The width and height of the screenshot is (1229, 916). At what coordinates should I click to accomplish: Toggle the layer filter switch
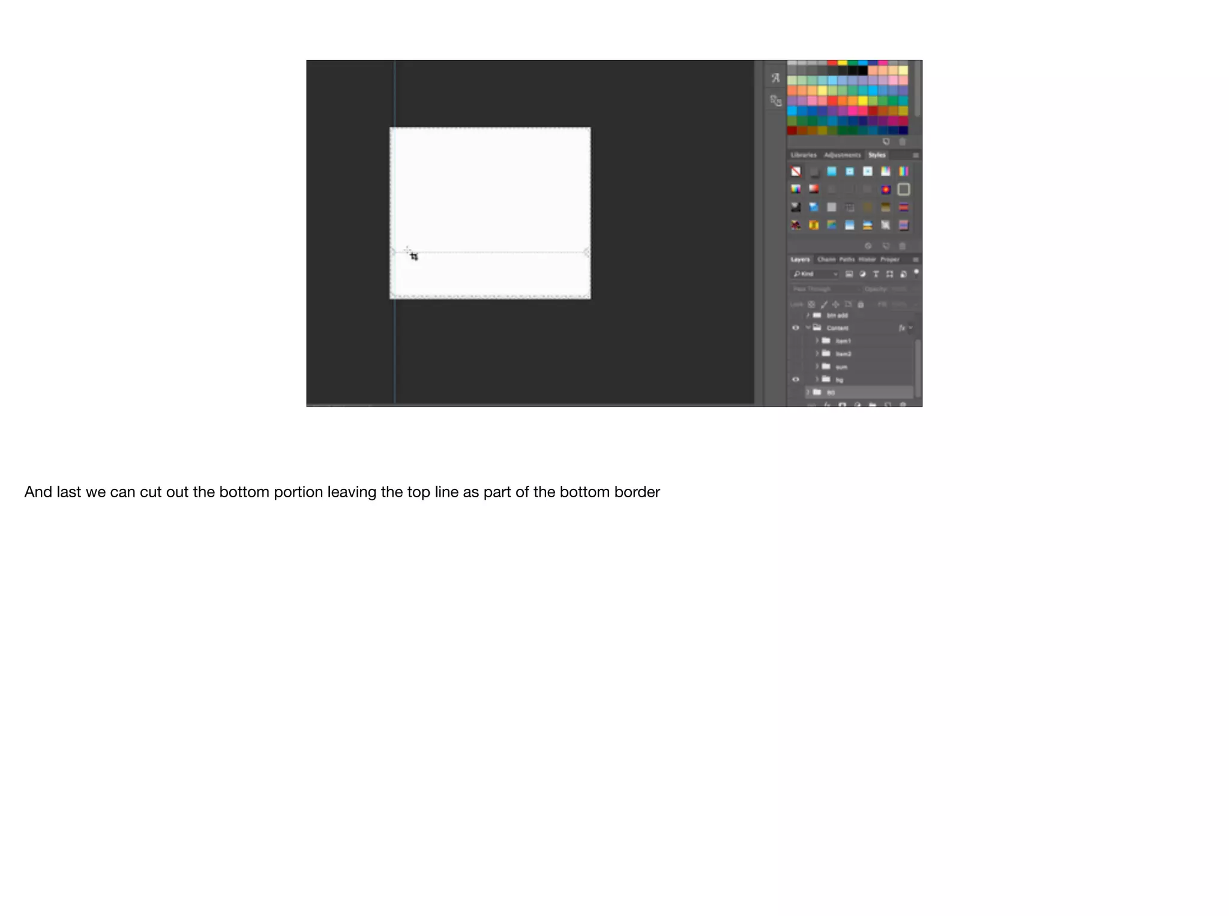(x=916, y=273)
